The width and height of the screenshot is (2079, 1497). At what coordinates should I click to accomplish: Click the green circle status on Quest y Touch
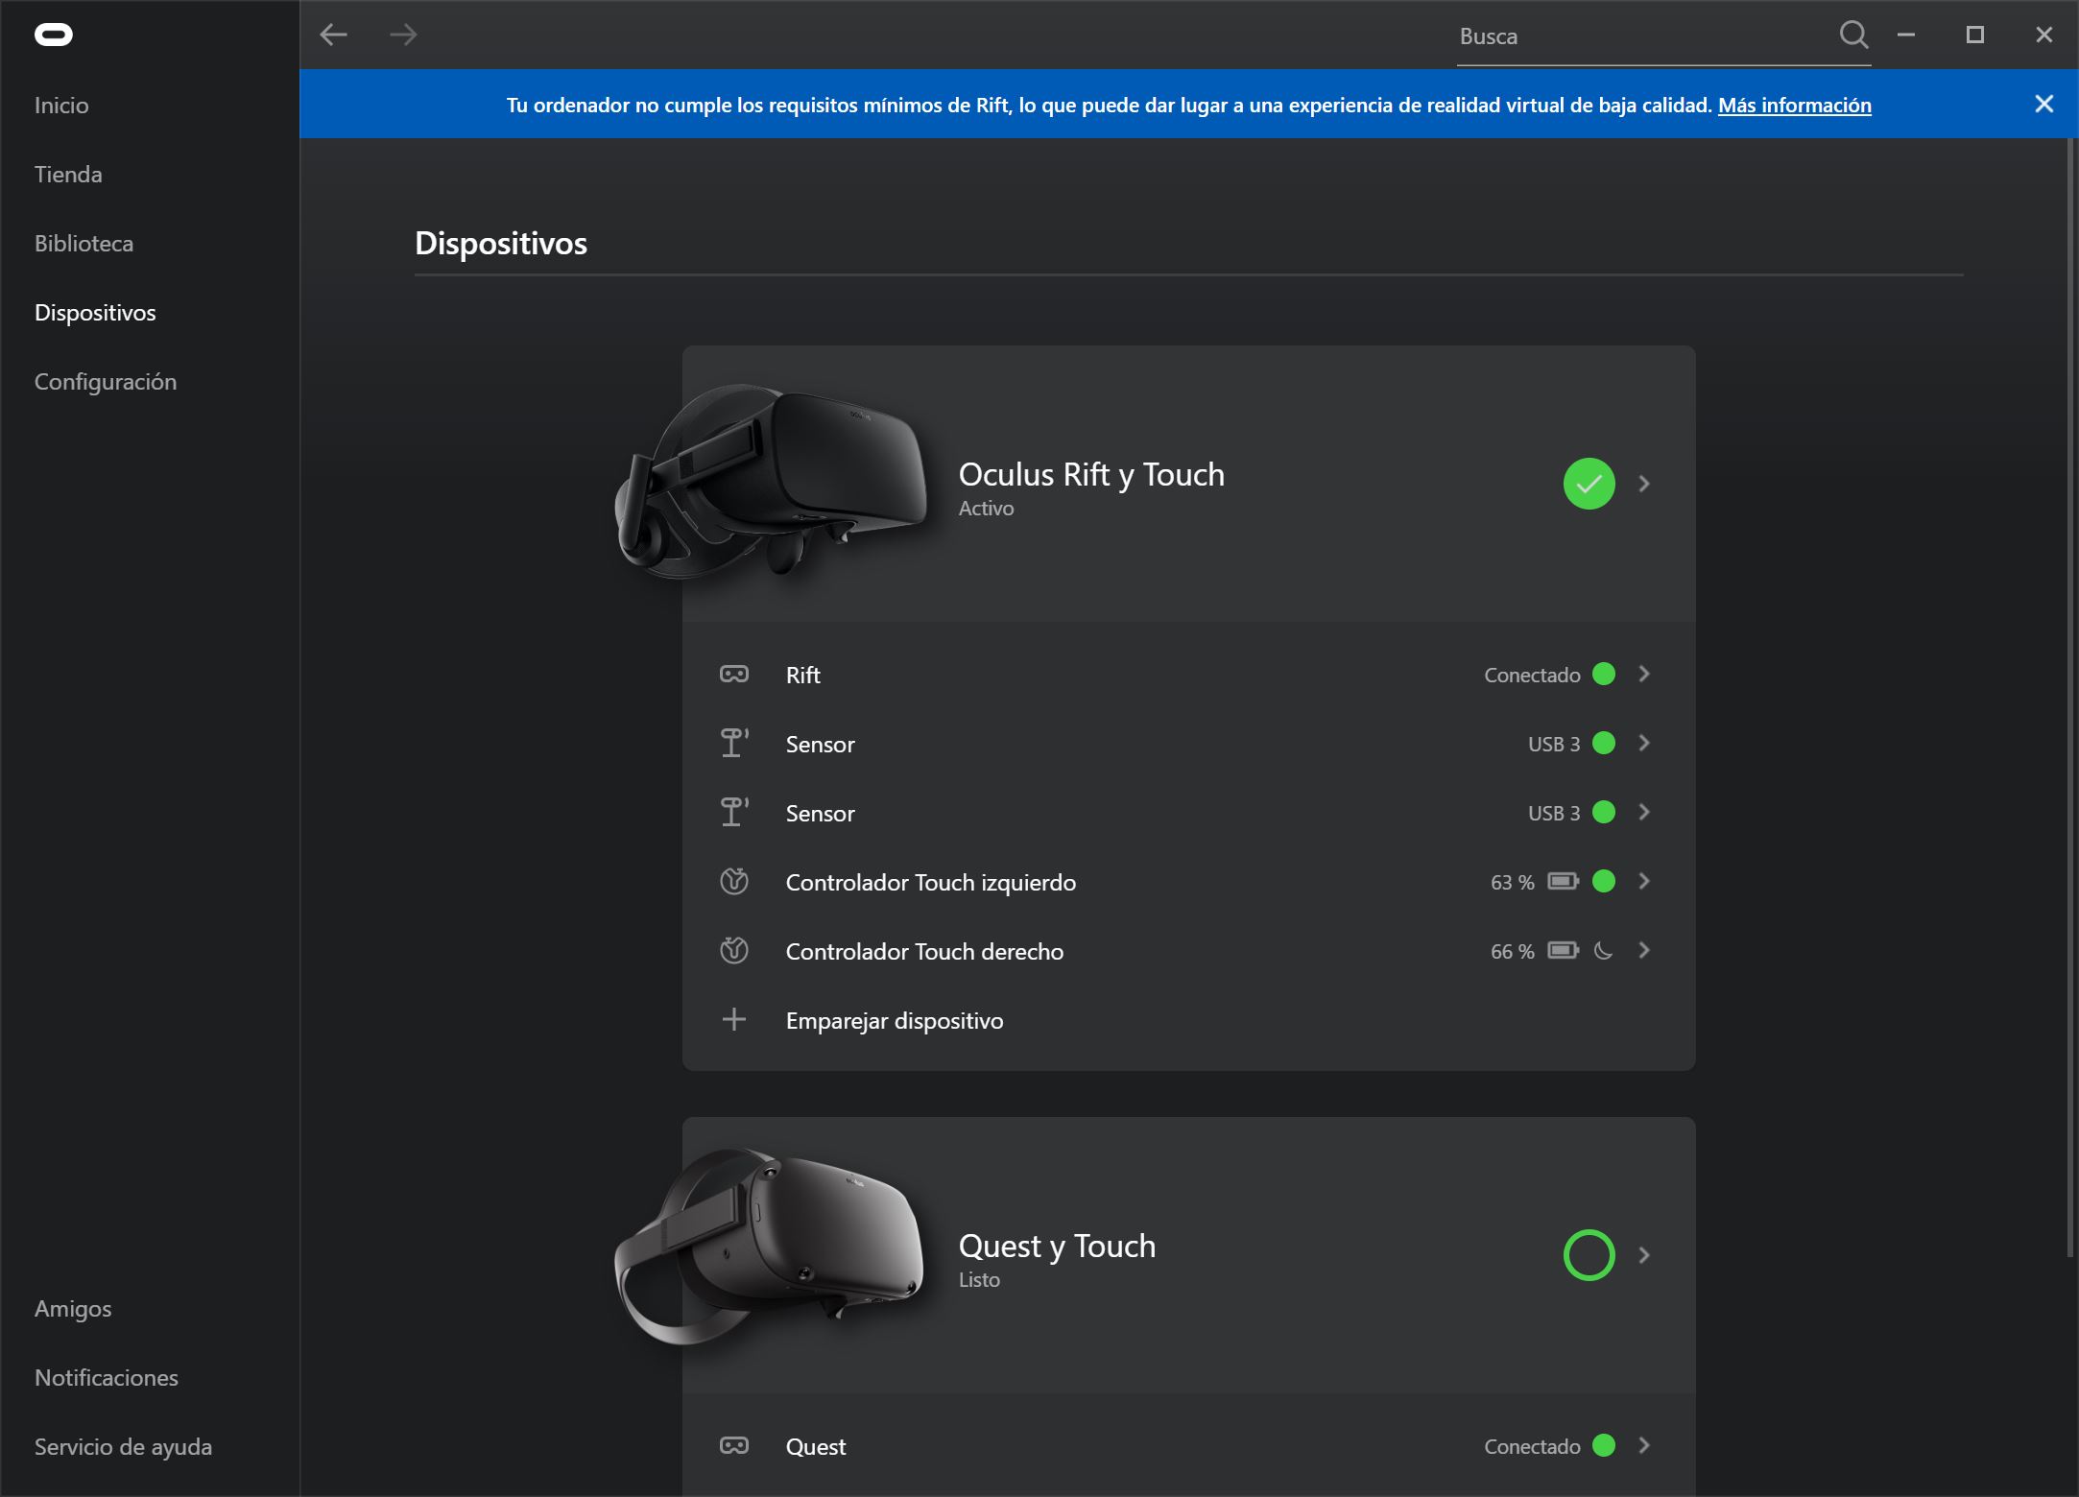pos(1589,1254)
